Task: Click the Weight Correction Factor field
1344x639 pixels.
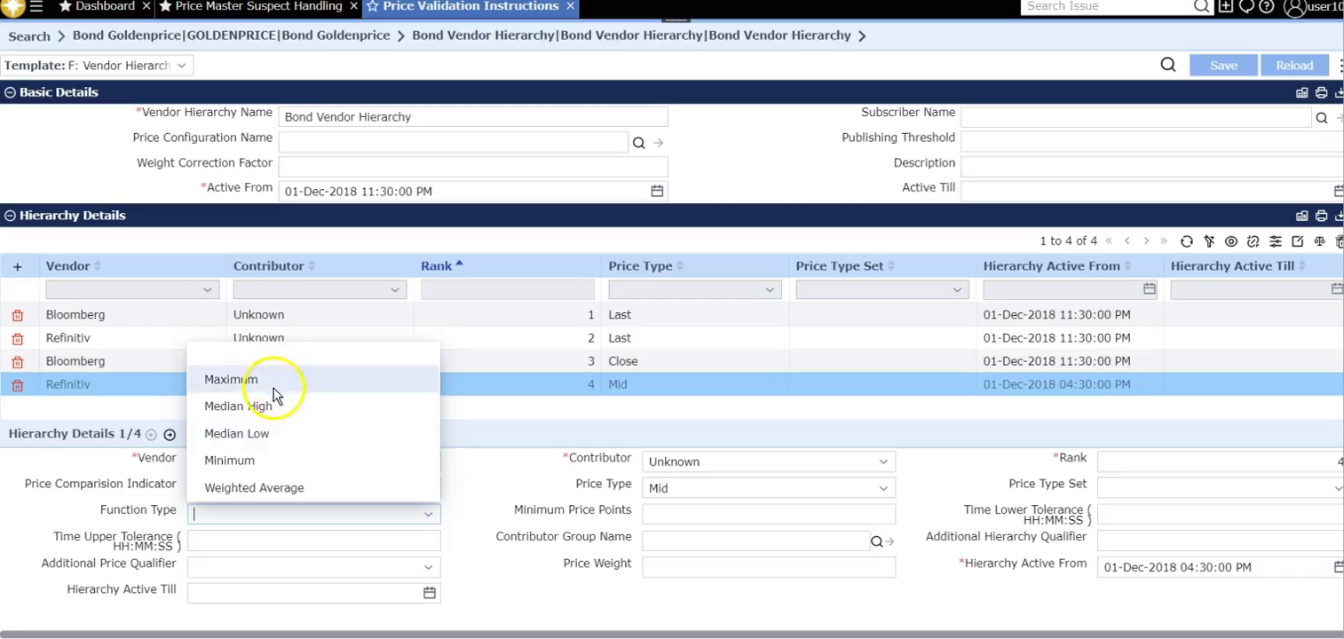Action: coord(473,167)
